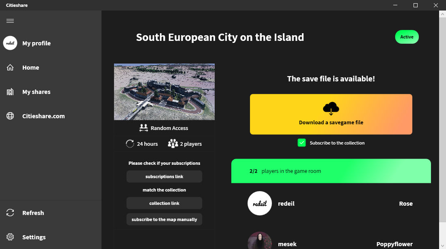Open the collection link
This screenshot has height=249, width=446.
164,203
